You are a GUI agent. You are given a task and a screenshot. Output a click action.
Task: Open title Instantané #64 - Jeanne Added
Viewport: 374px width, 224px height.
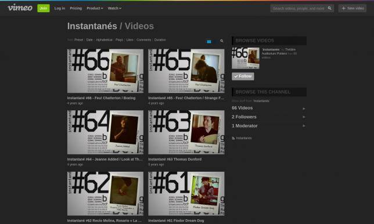(105, 159)
